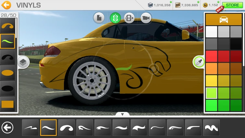Pick bright orange color swatch
245x138 pixels.
click(211, 69)
